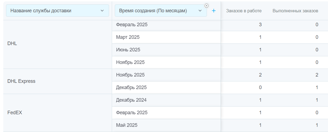Select the DHL Express group cell
The width and height of the screenshot is (328, 132).
click(21, 81)
